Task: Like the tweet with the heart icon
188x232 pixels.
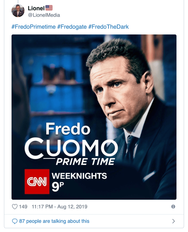Action: (15, 206)
